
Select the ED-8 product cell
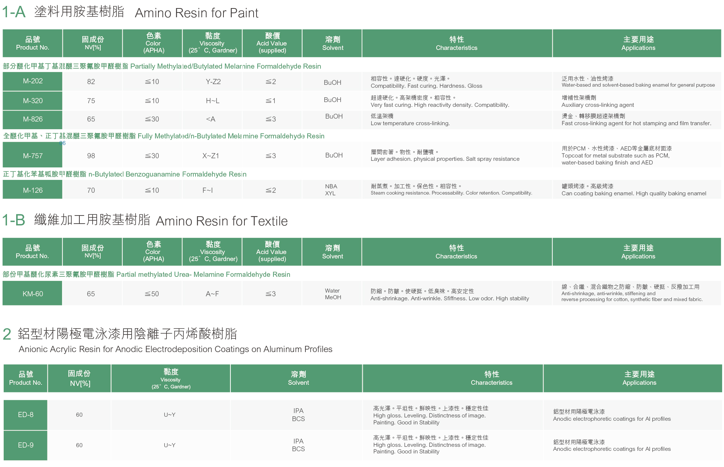pyautogui.click(x=26, y=414)
